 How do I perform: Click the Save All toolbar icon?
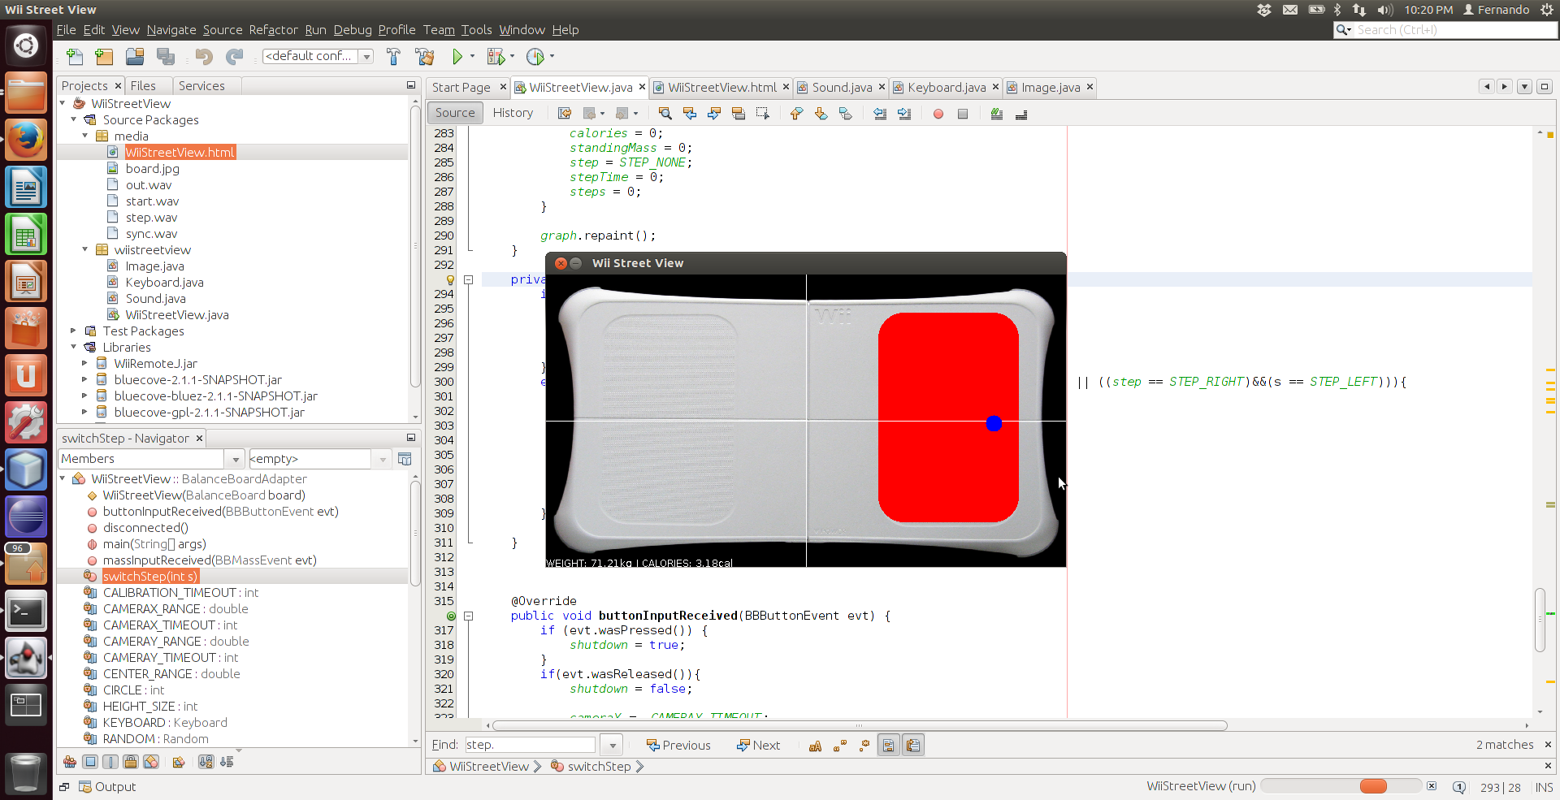pos(166,56)
